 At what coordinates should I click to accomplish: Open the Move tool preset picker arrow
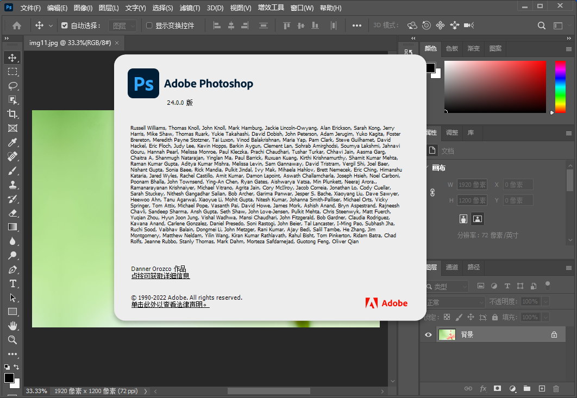[x=51, y=26]
